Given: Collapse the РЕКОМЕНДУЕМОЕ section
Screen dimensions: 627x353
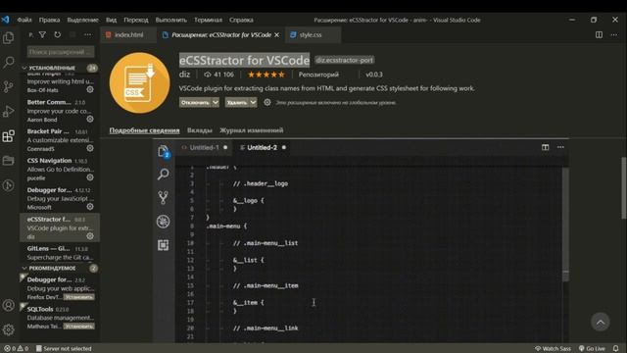Looking at the screenshot, I should pos(52,268).
